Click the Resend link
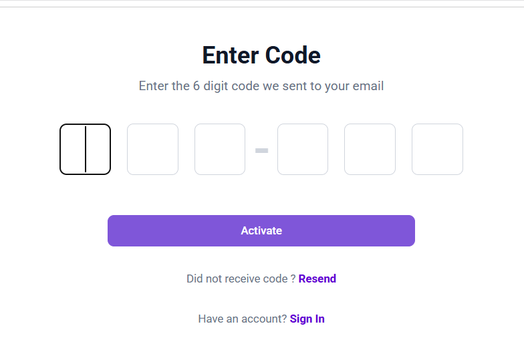 coord(317,279)
